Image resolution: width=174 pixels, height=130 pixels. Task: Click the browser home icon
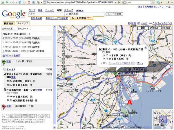click(29, 2)
